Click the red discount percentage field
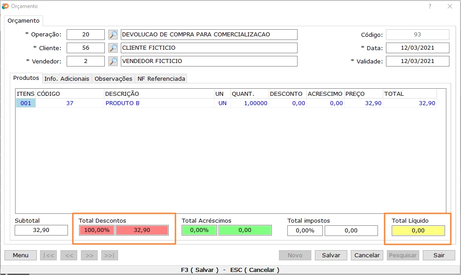 (96, 230)
